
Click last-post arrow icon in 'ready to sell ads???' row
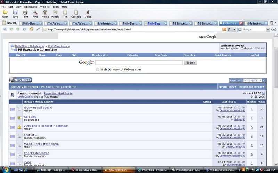244,110
